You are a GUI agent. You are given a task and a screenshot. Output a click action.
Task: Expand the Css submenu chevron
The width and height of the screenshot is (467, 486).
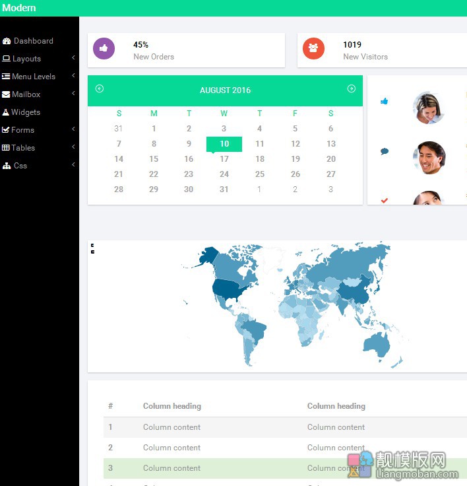73,164
